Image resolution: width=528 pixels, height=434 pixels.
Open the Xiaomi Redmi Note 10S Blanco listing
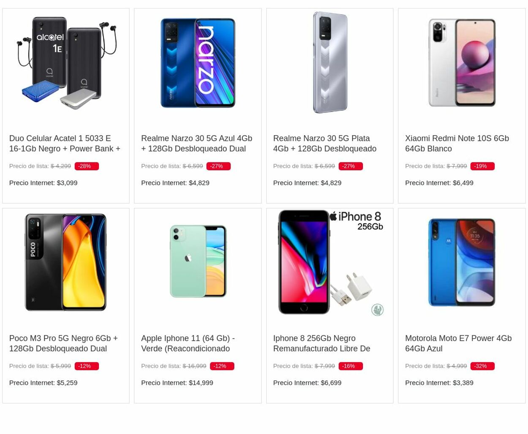[457, 143]
